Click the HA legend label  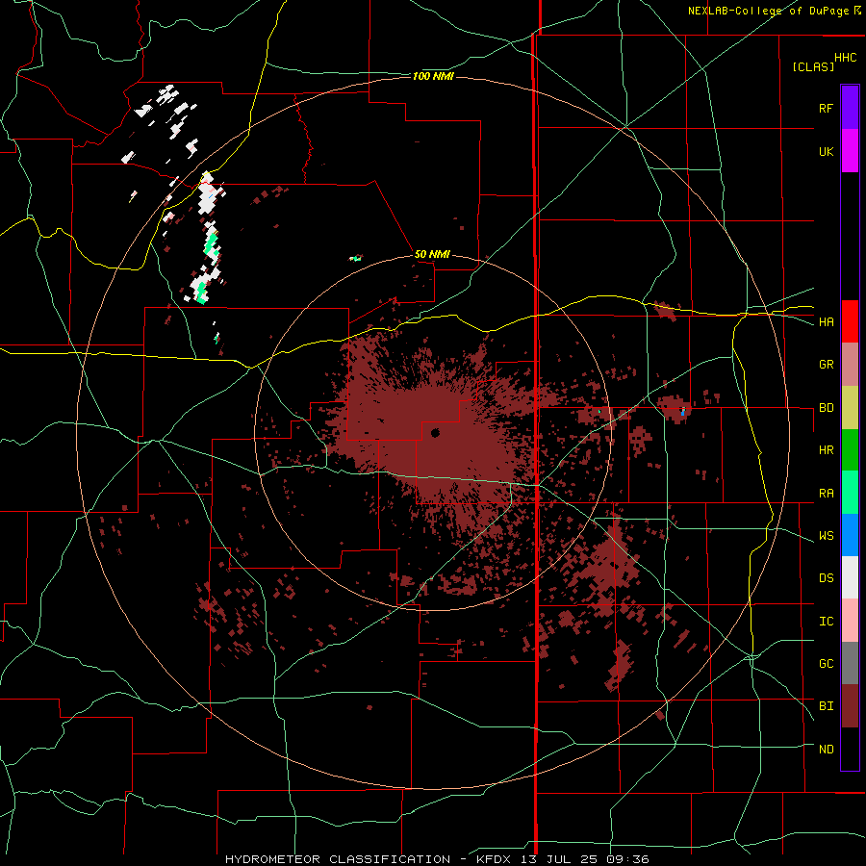click(826, 321)
